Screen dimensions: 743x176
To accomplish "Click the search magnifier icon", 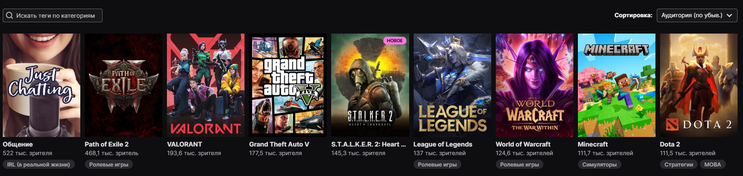I will [9, 15].
